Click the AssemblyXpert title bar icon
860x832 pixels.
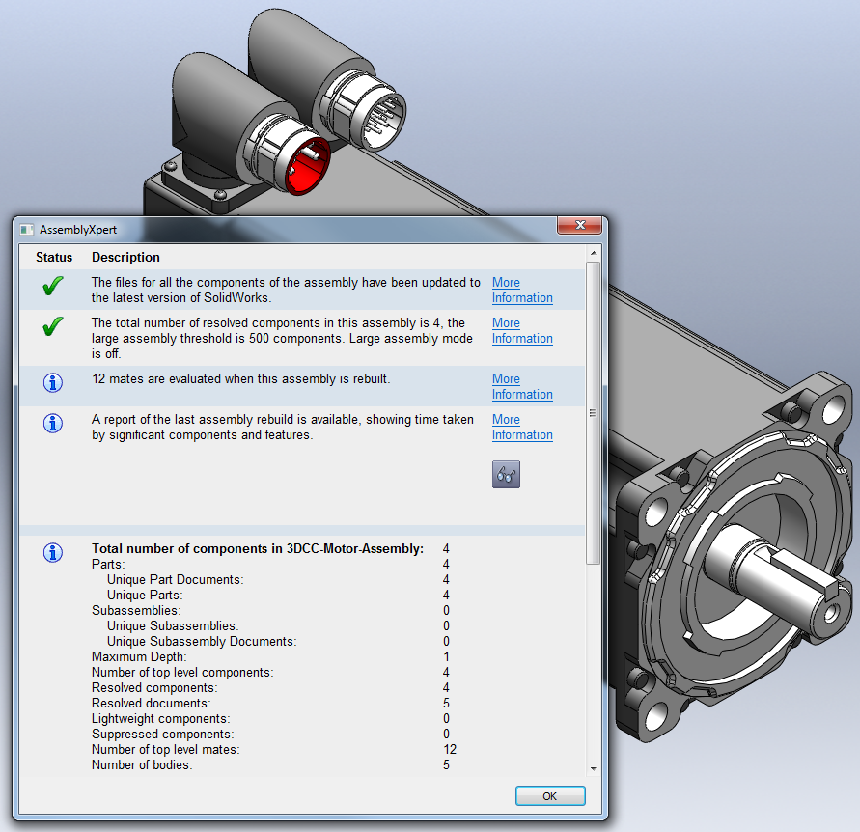tap(26, 230)
